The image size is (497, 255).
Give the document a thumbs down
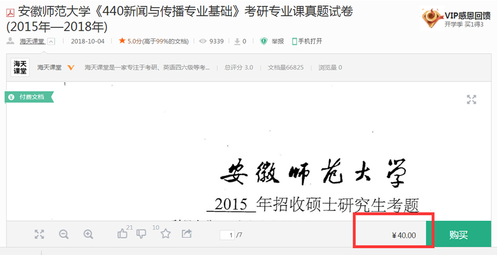[x=141, y=234]
